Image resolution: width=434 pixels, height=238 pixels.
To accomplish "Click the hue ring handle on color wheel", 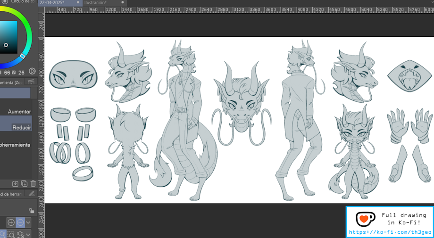I will pyautogui.click(x=23, y=56).
